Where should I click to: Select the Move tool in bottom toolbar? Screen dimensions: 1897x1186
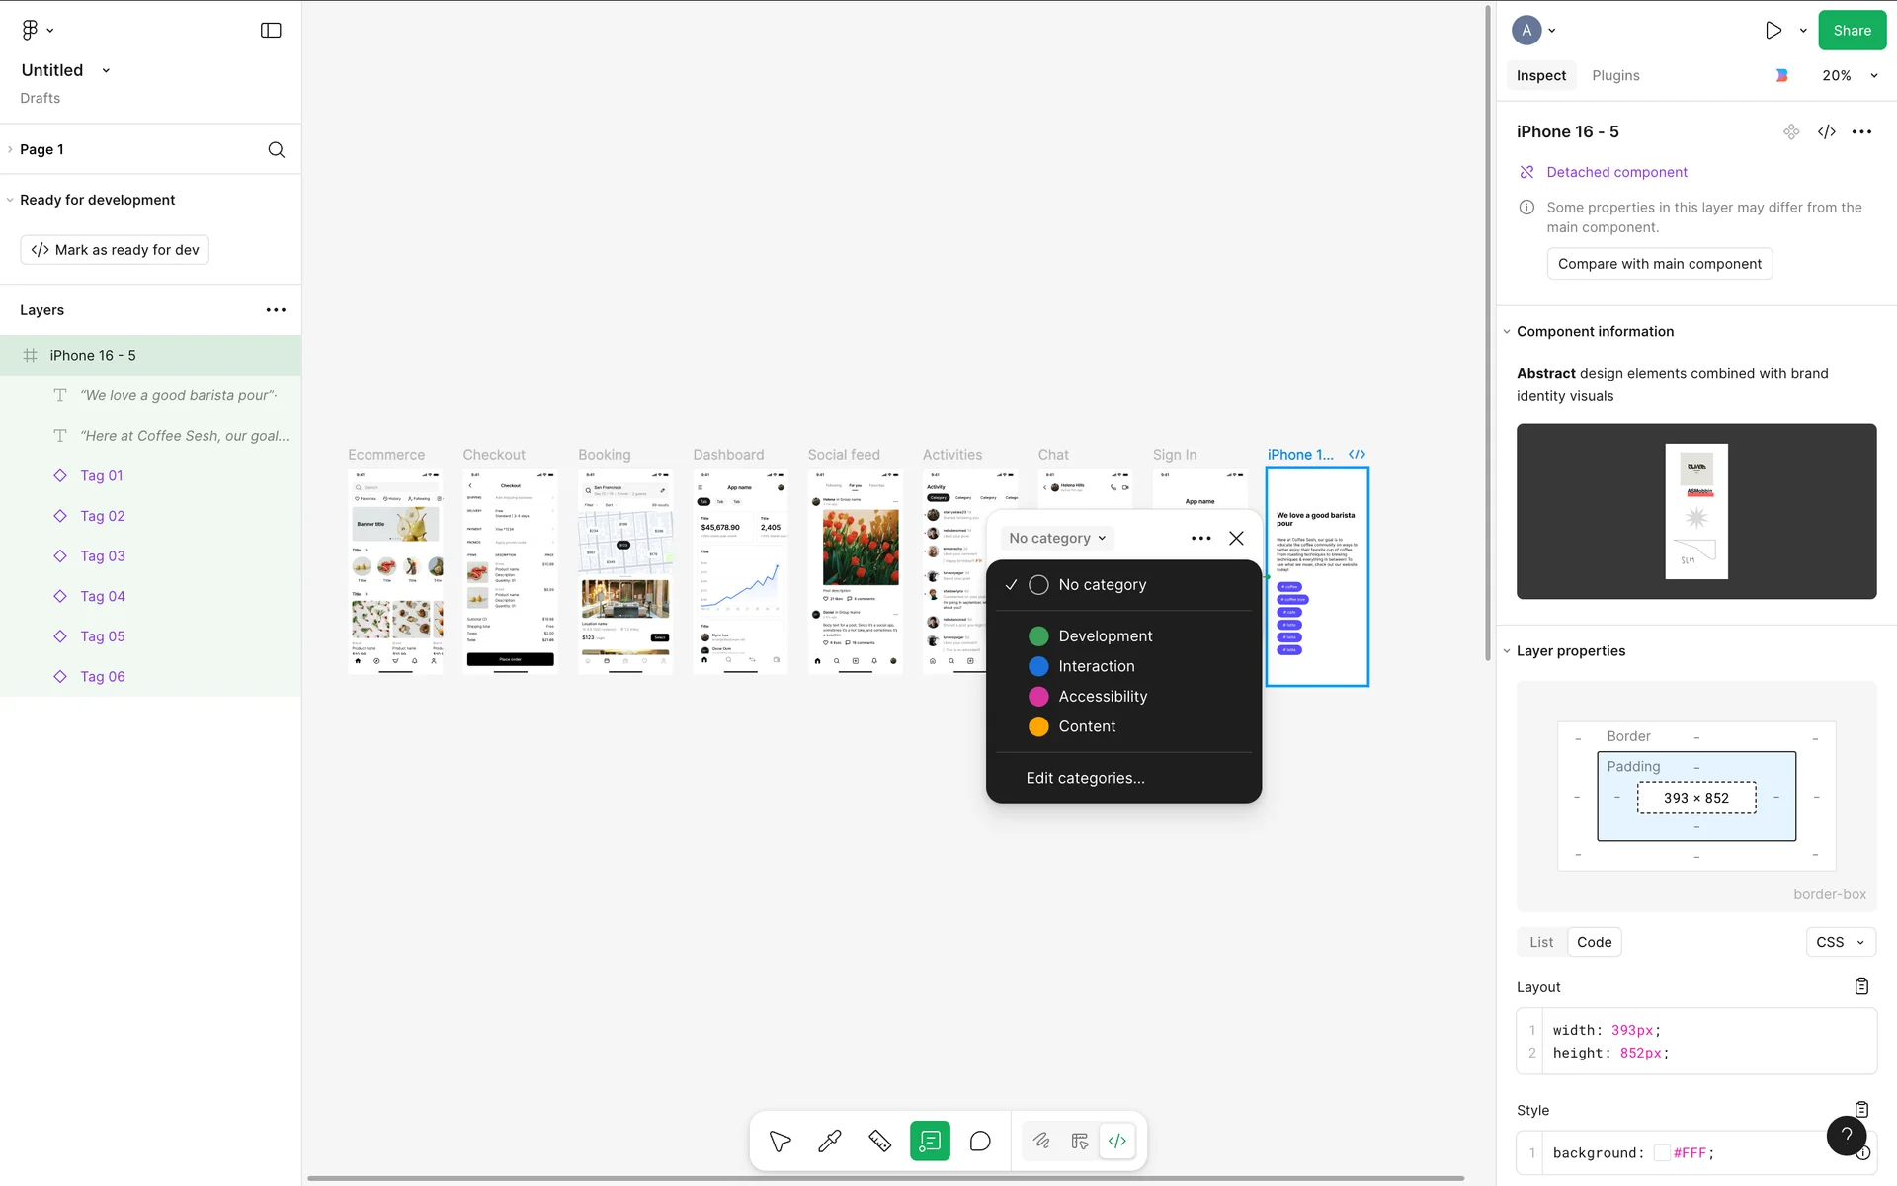(780, 1142)
